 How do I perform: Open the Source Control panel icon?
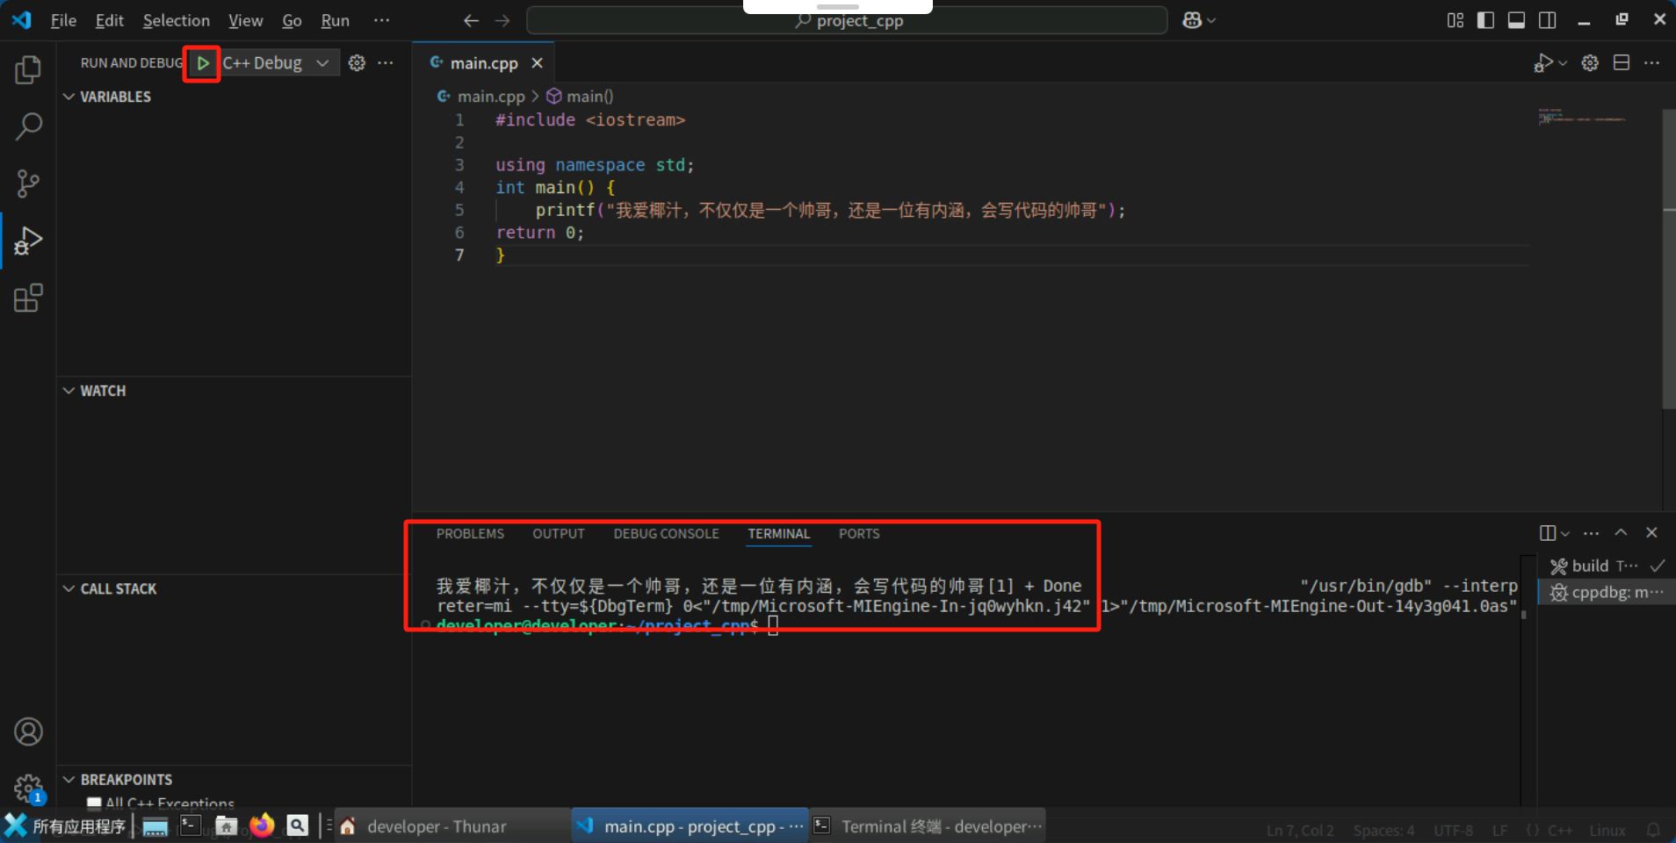click(29, 184)
